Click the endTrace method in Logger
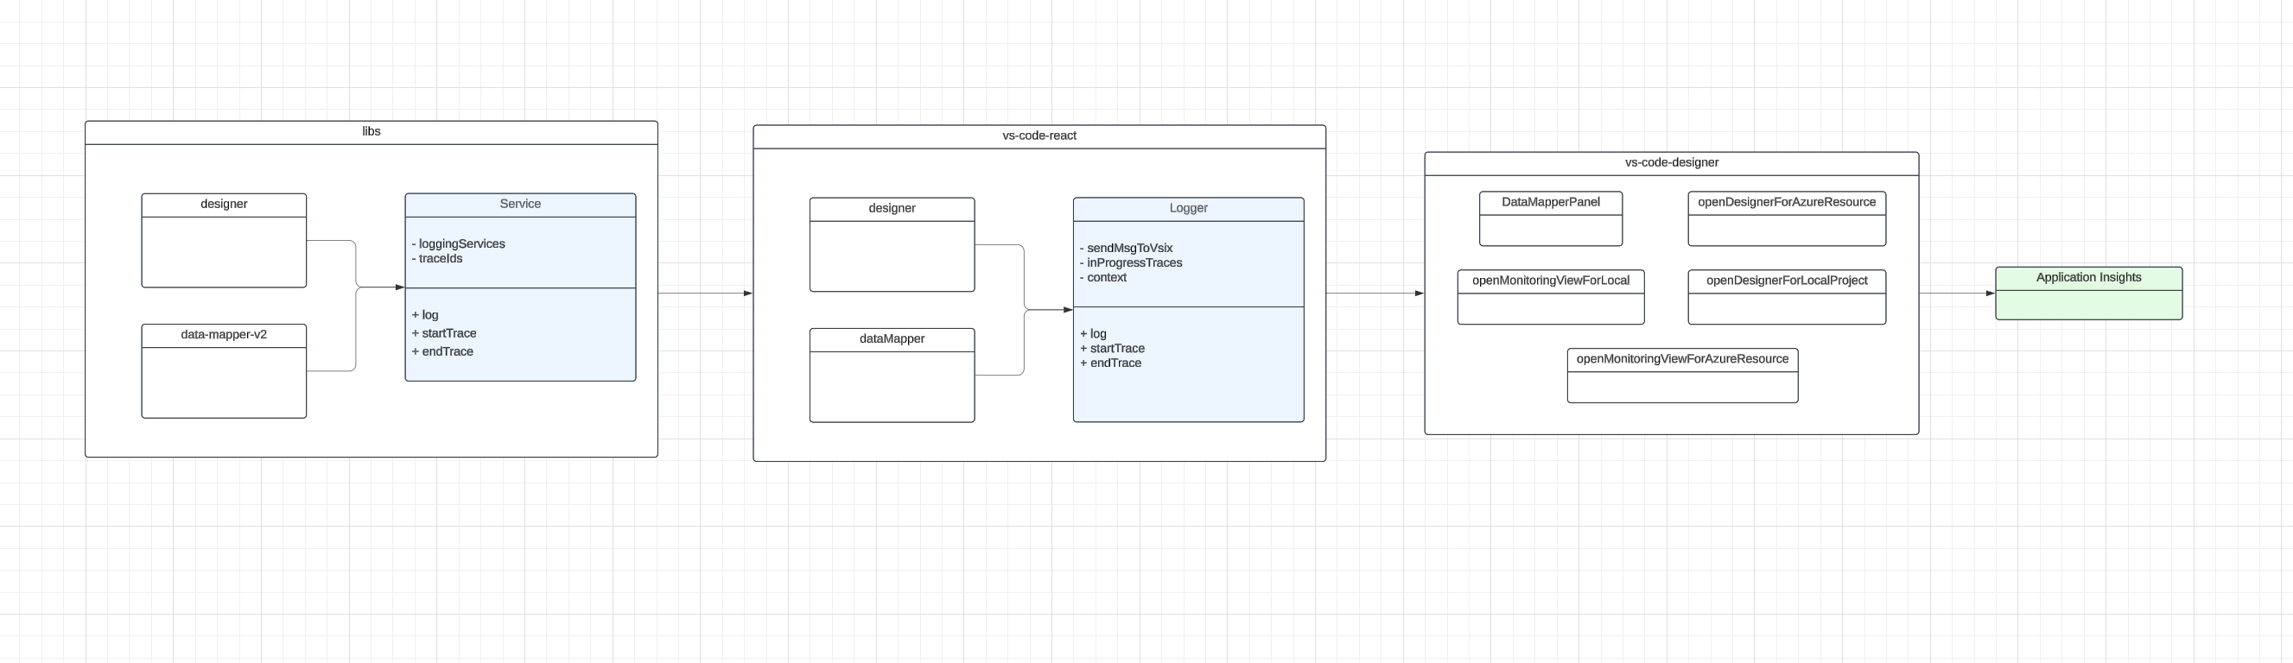Viewport: 2293px width, 663px height. coord(1111,363)
